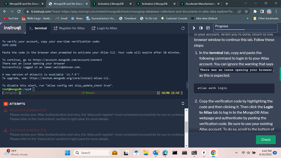Screen dimensions: 281x158
Task: Click the browser share icon in the address bar
Action: point(239,12)
